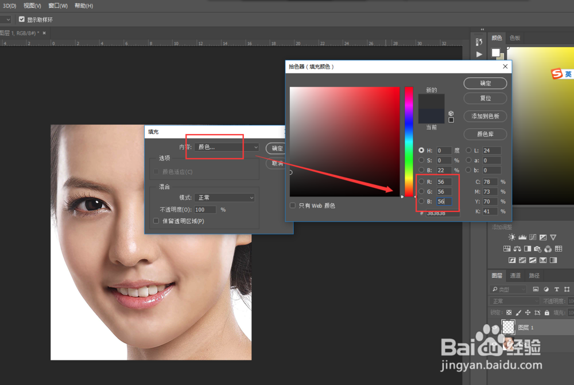Image resolution: width=574 pixels, height=385 pixels.
Task: Click the web-safe color cube warning
Action: (451, 113)
